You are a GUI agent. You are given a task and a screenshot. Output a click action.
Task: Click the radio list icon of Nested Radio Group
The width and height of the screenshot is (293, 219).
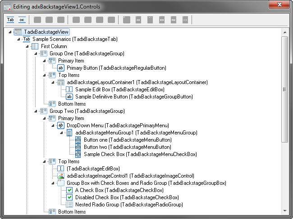click(x=69, y=205)
